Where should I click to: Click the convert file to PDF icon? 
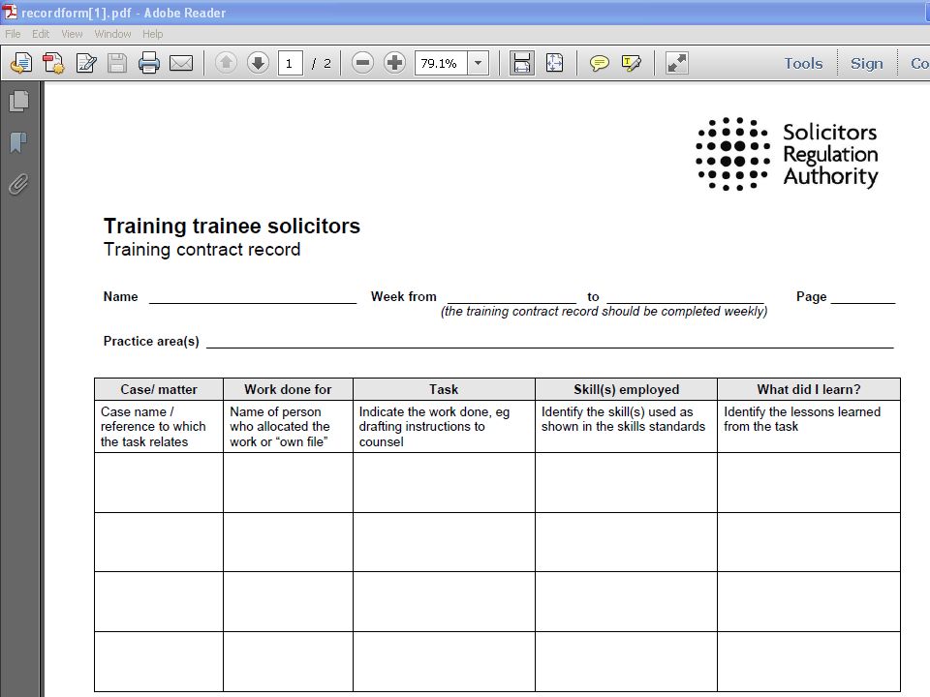pos(53,63)
